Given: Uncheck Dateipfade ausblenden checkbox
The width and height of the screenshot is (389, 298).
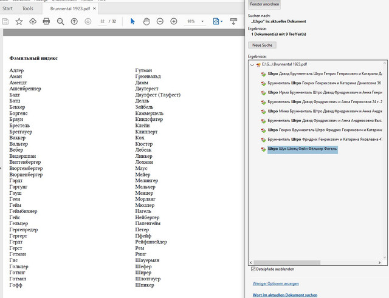Looking at the screenshot, I should pyautogui.click(x=253, y=269).
